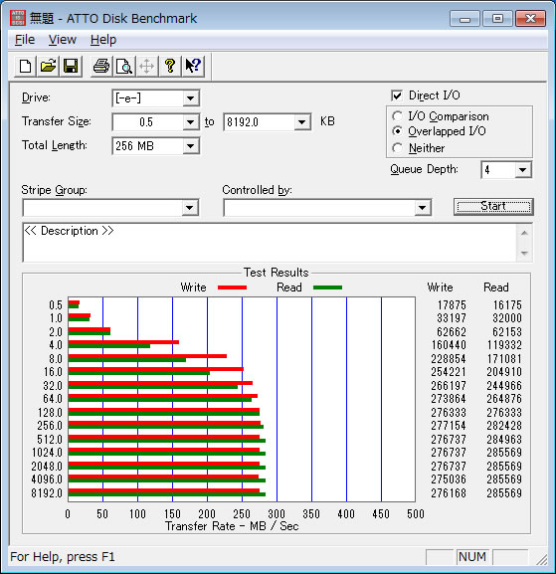Click the yellow question mark About icon
The height and width of the screenshot is (574, 556).
pos(170,67)
